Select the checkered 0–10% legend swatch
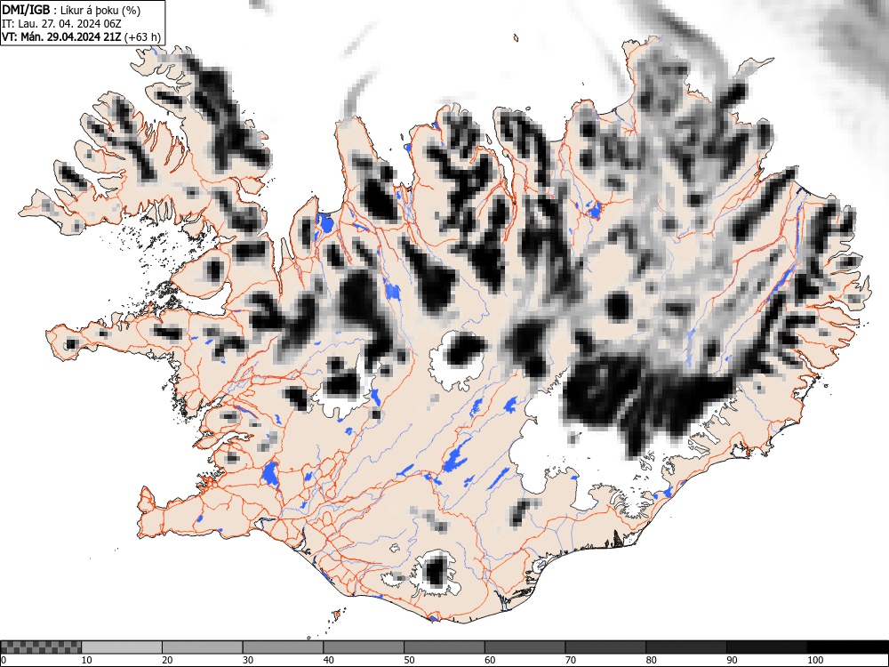The width and height of the screenshot is (889, 667). pos(41,647)
